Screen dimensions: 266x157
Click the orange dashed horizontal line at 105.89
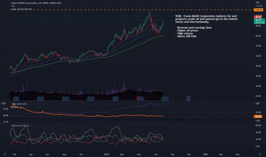tap(132, 10)
